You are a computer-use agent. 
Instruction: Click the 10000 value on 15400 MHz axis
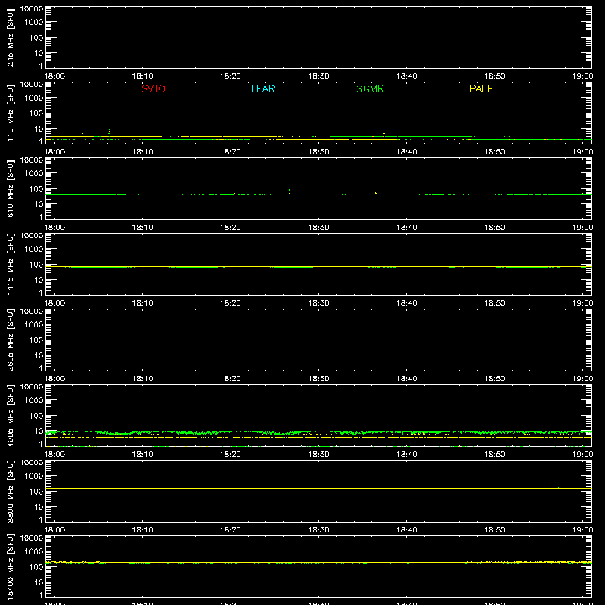click(32, 538)
